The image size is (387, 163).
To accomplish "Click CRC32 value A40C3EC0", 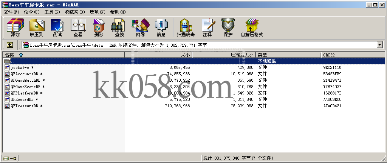I will [332, 99].
